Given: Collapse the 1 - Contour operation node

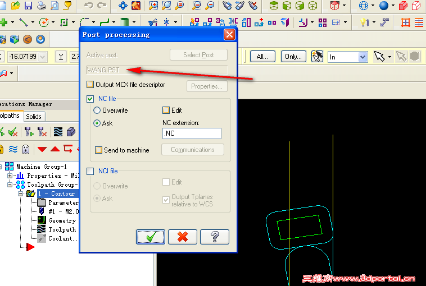Looking at the screenshot, I should click(x=21, y=193).
